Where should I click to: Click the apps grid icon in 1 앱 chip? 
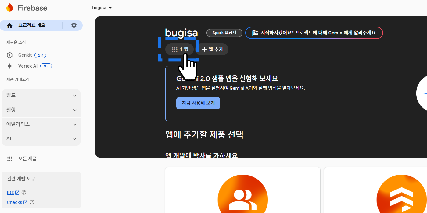point(174,49)
